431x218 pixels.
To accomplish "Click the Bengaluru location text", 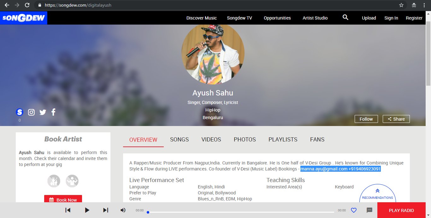I will [x=213, y=118].
